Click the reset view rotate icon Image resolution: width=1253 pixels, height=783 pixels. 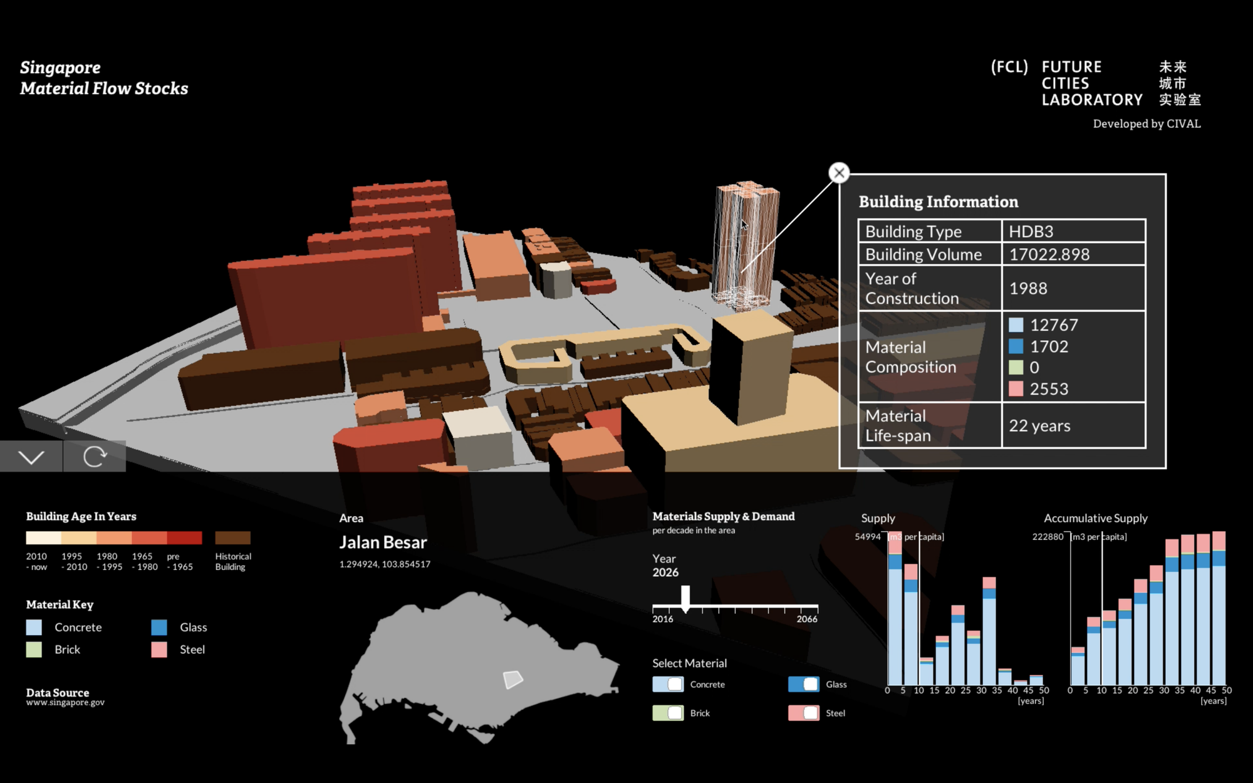(x=95, y=457)
